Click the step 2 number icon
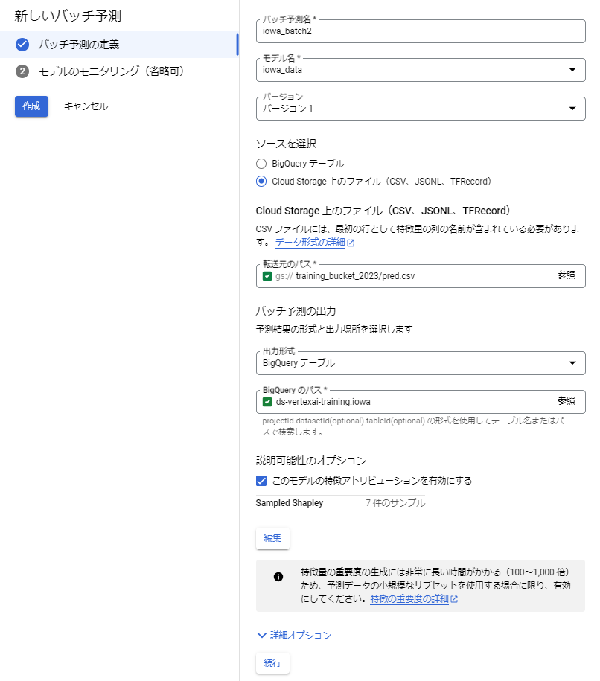Viewport: 600px width, 681px height. click(x=22, y=71)
